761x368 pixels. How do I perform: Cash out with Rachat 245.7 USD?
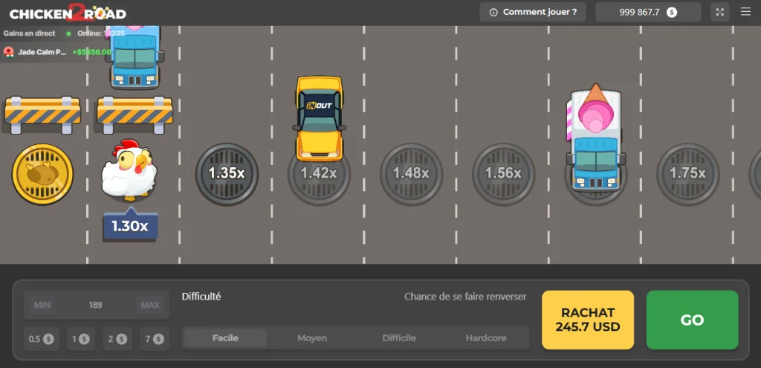pos(588,320)
